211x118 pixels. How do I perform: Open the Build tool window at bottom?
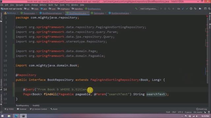54,109
